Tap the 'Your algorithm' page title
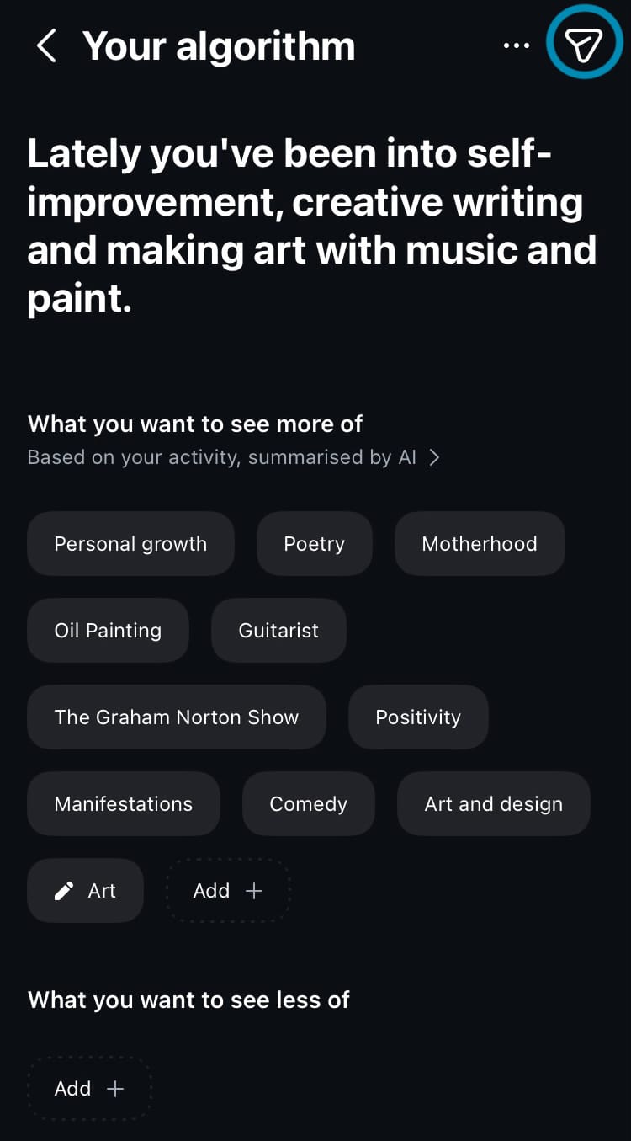The image size is (631, 1141). tap(219, 45)
